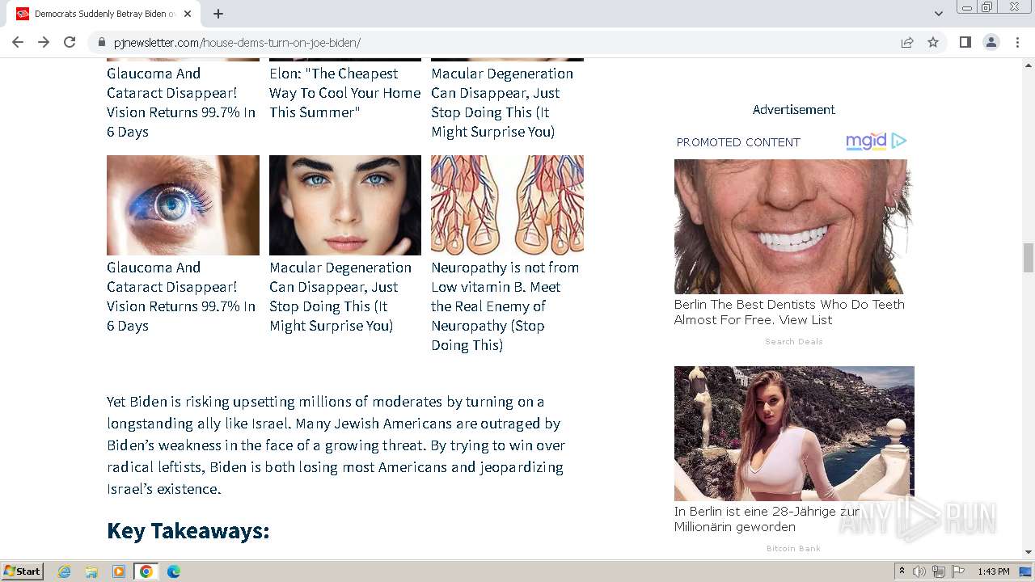
Task: Open the woman's face macular degeneration thumbnail
Action: (345, 205)
